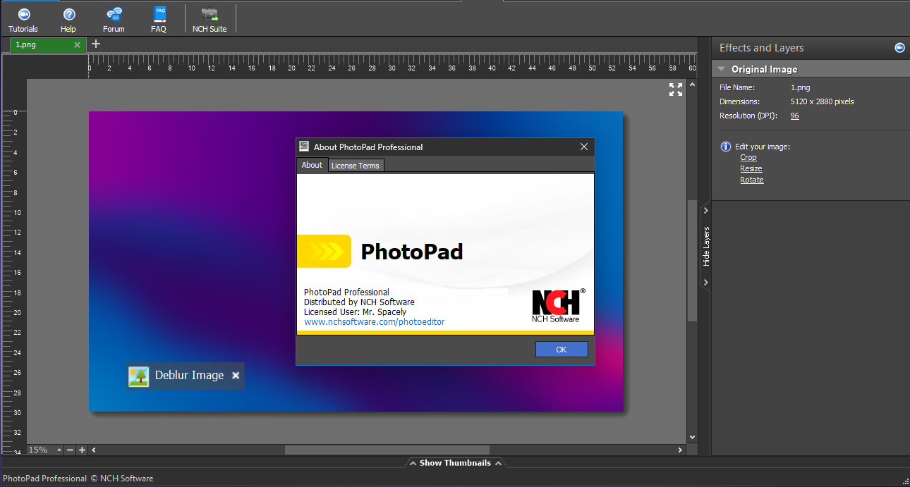The width and height of the screenshot is (910, 487).
Task: Select the About tab in the dialog
Action: [x=312, y=165]
